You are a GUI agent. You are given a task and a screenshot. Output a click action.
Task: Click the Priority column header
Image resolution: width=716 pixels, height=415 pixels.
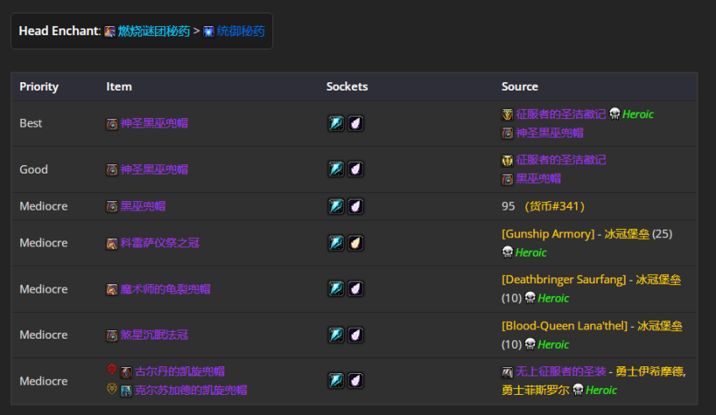pyautogui.click(x=39, y=86)
